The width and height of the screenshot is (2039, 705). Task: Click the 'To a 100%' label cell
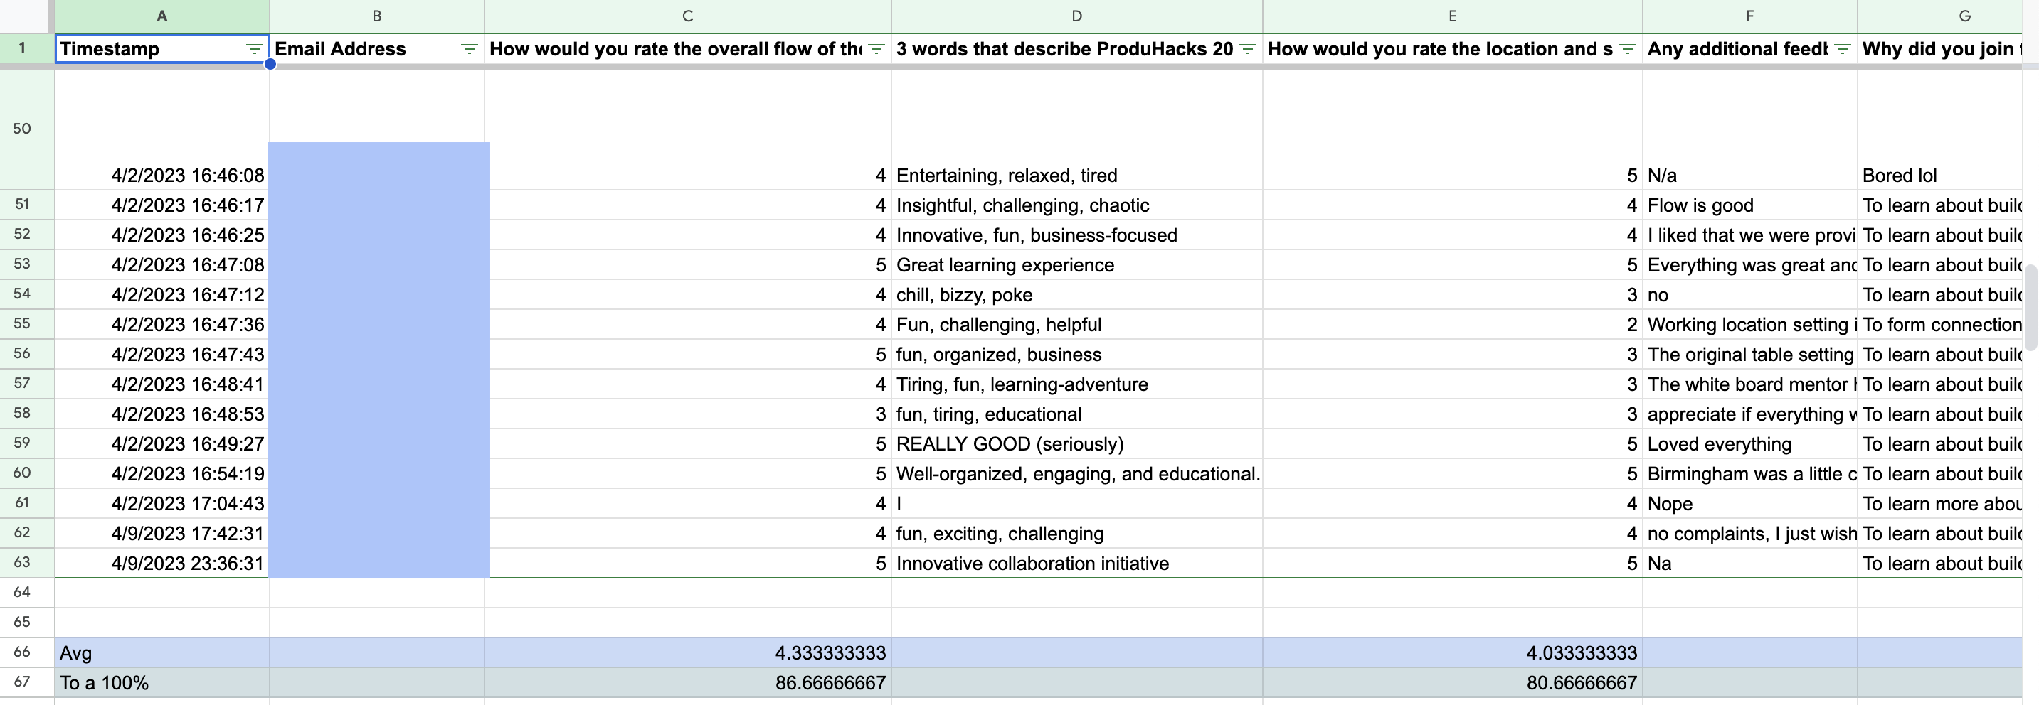pyautogui.click(x=162, y=683)
